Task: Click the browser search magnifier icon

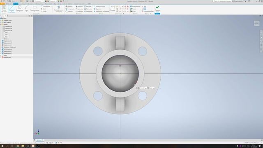Action: tap(29, 16)
